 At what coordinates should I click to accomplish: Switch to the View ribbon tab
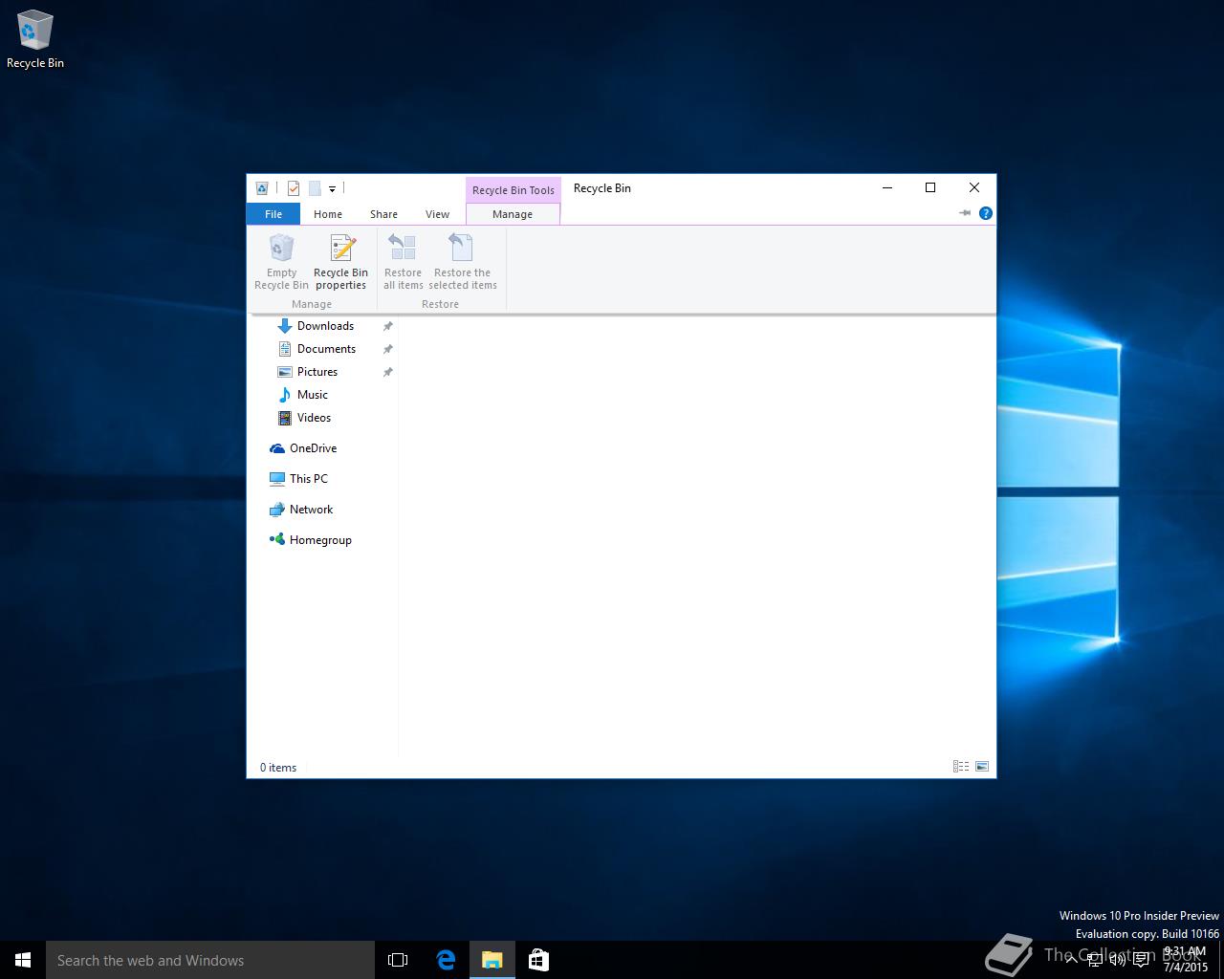[x=437, y=214]
